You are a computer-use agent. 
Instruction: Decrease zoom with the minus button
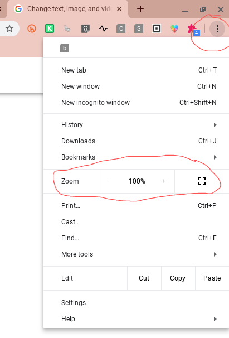pos(110,181)
